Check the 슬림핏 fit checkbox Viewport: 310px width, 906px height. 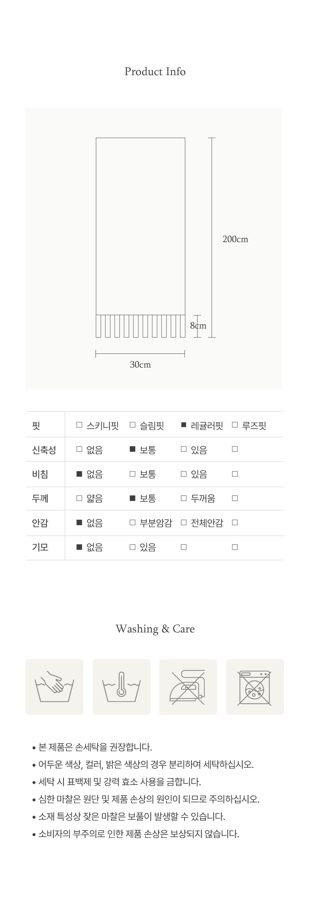[132, 425]
